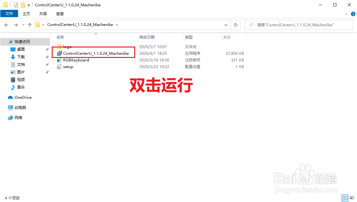357x202 pixels.
Task: Click the ControlCenterU installer file icon
Action: 59,54
